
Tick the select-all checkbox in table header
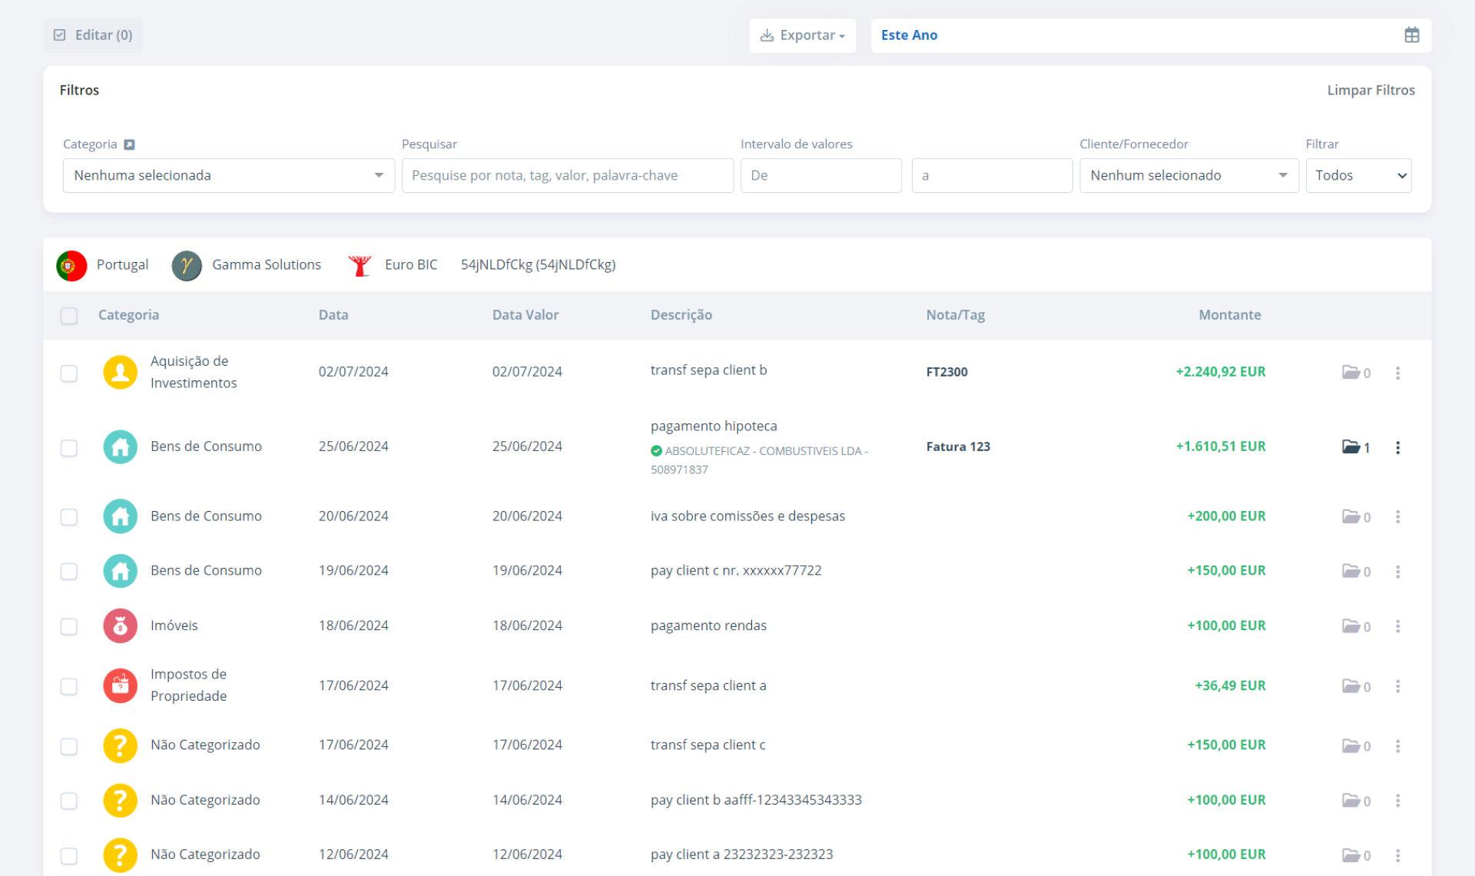pos(69,316)
